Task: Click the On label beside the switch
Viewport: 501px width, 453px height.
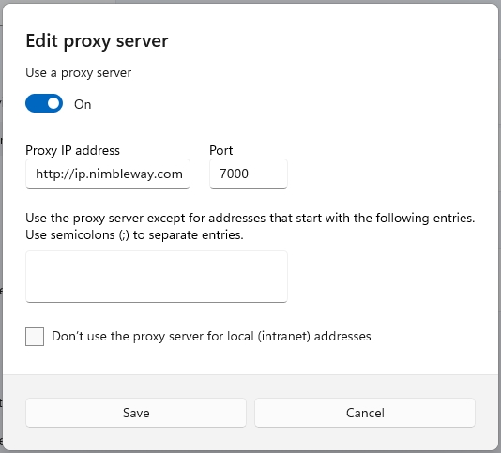Action: click(x=83, y=104)
